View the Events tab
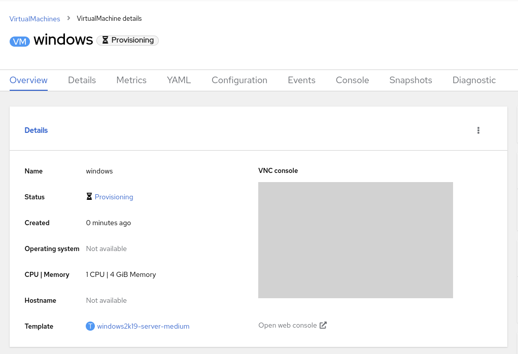Screen dimensions: 518x354 point(301,80)
